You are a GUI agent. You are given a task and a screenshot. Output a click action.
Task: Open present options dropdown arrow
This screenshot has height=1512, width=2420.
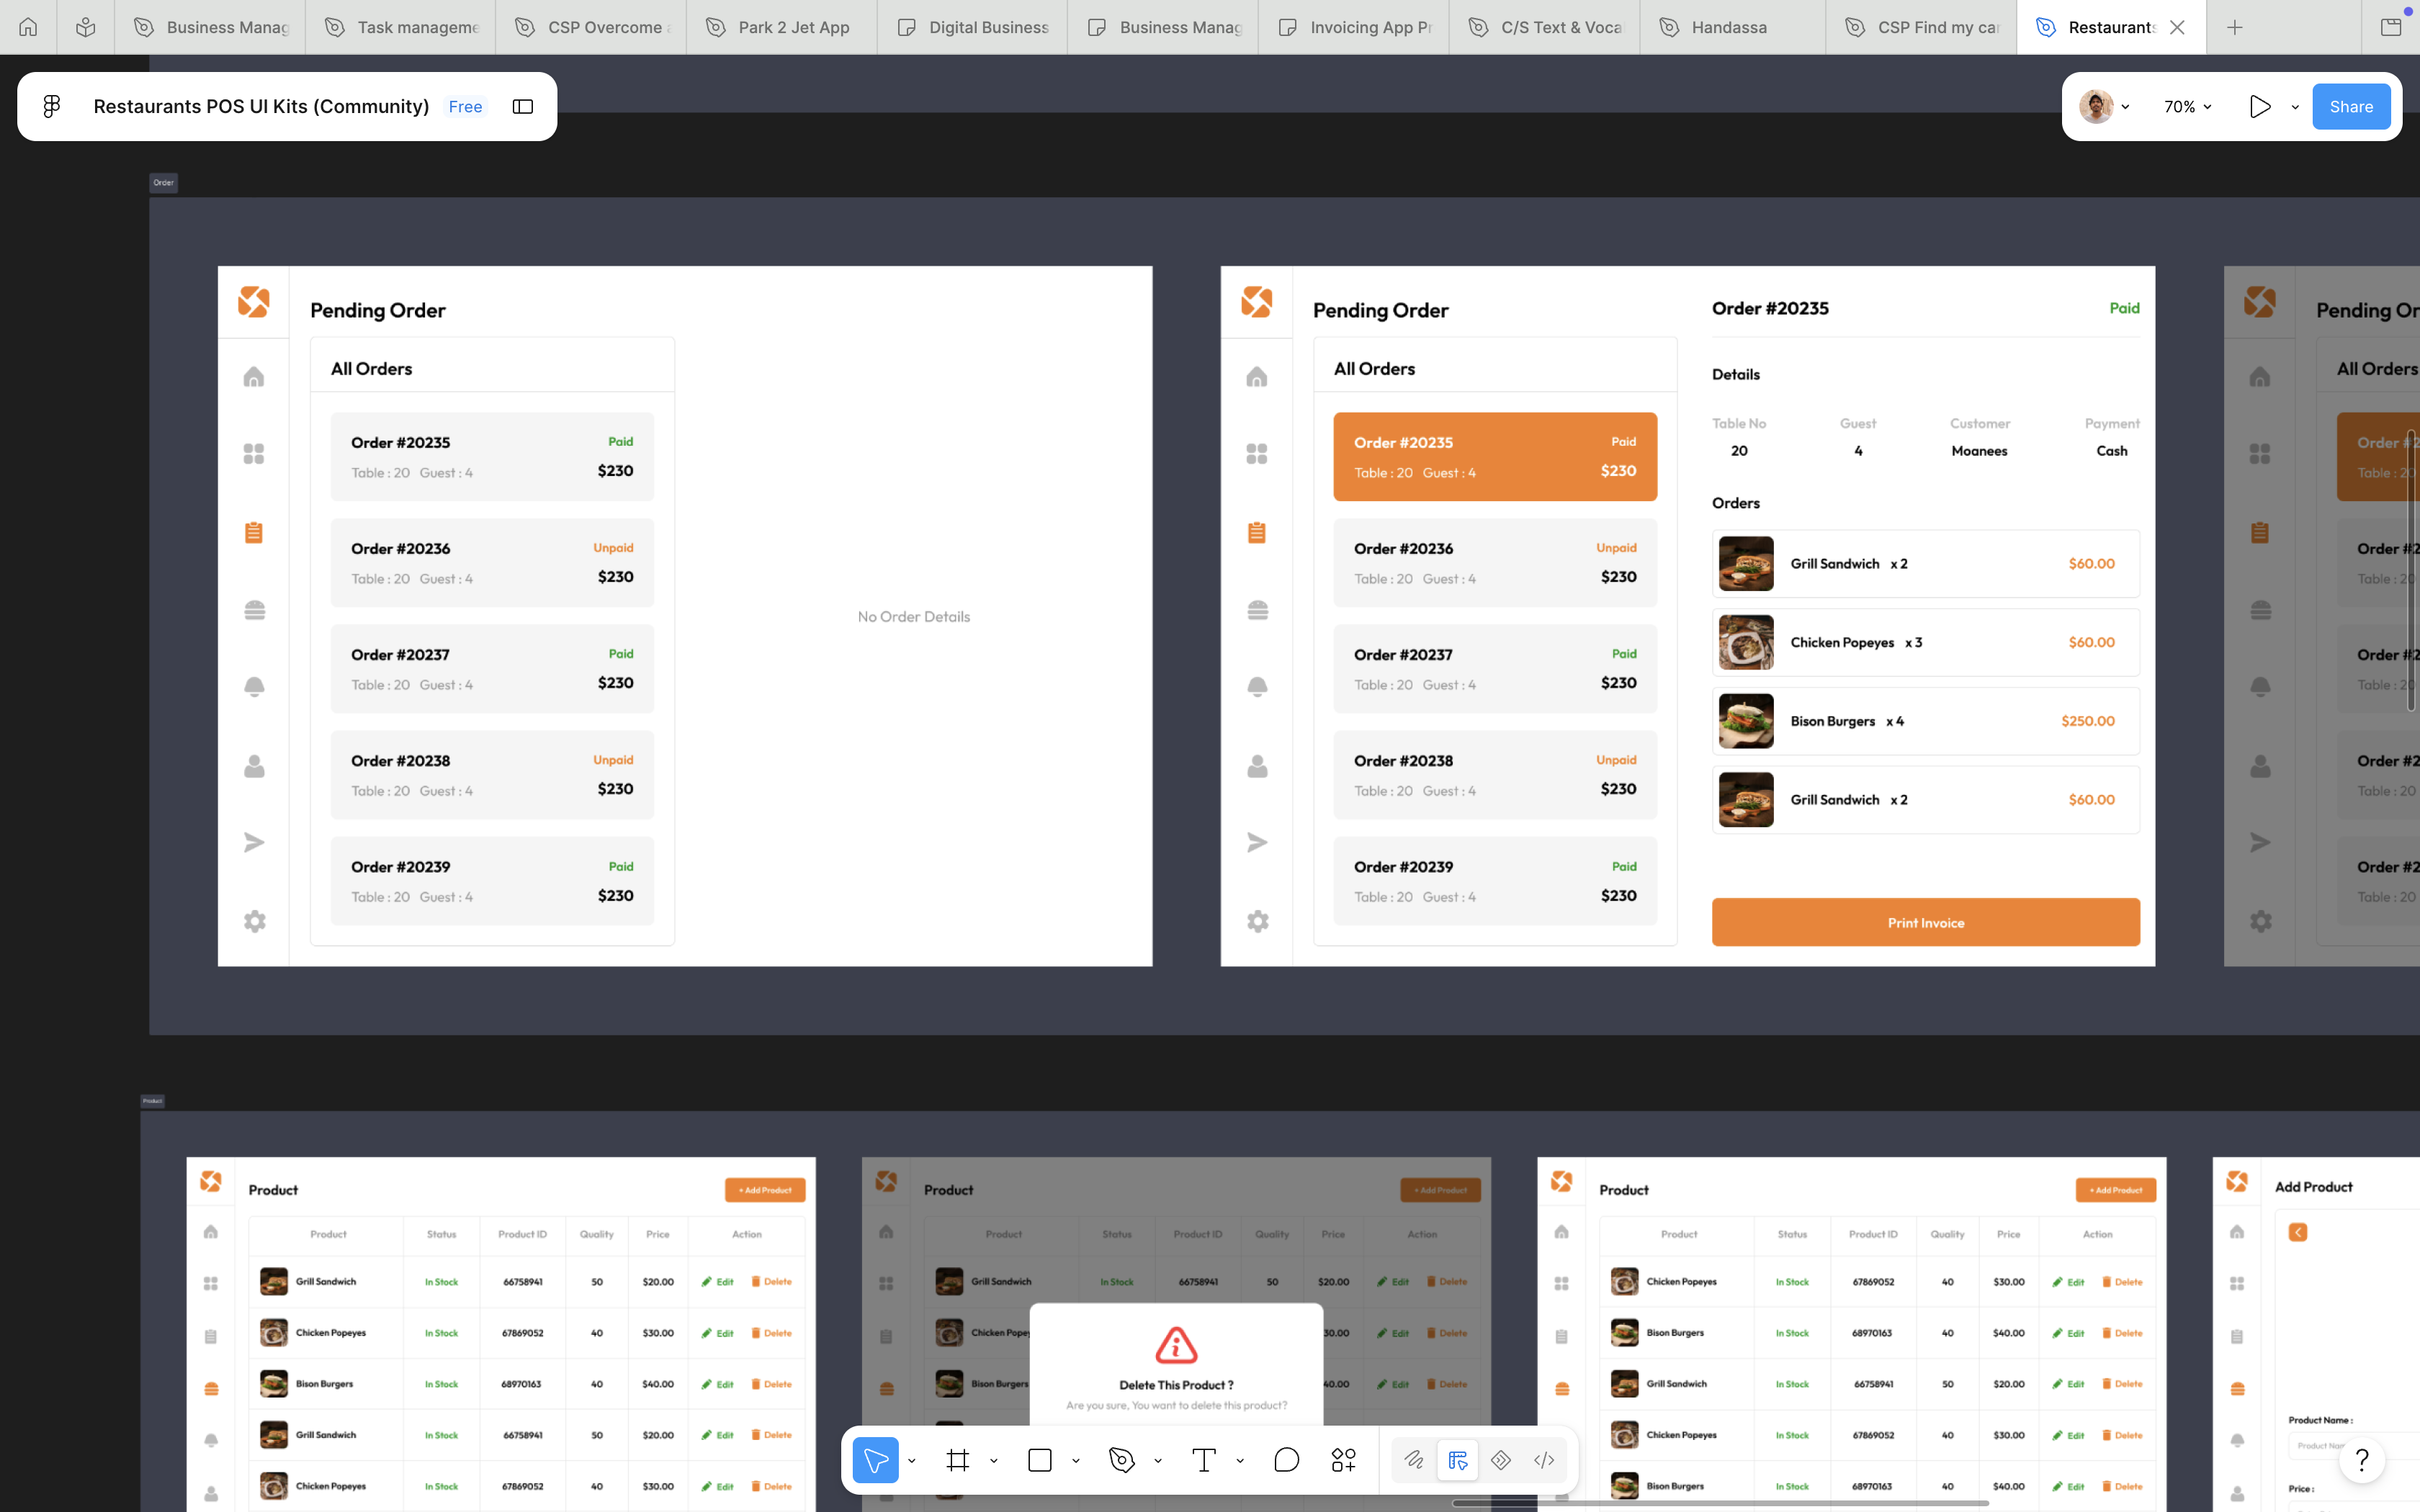(x=2295, y=107)
